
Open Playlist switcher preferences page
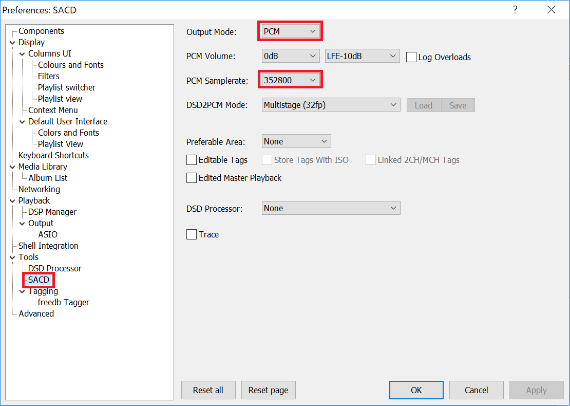tap(67, 87)
